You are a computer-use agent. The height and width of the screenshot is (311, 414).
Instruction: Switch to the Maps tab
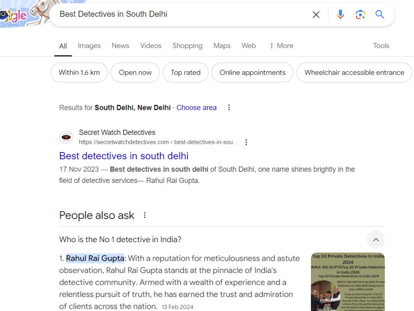point(222,46)
